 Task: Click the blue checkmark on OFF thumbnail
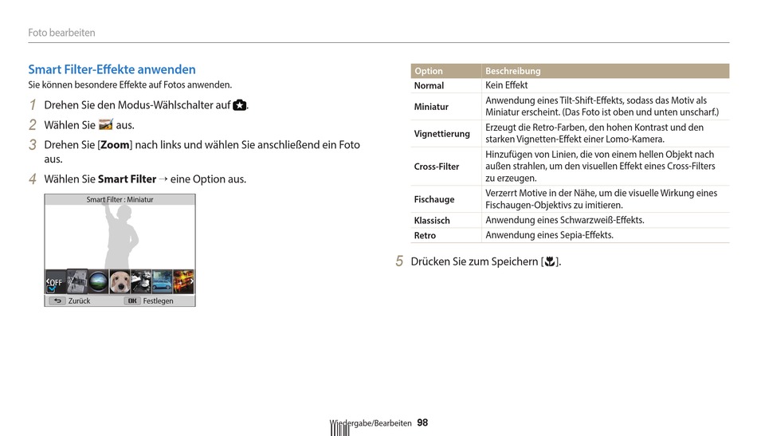point(52,289)
